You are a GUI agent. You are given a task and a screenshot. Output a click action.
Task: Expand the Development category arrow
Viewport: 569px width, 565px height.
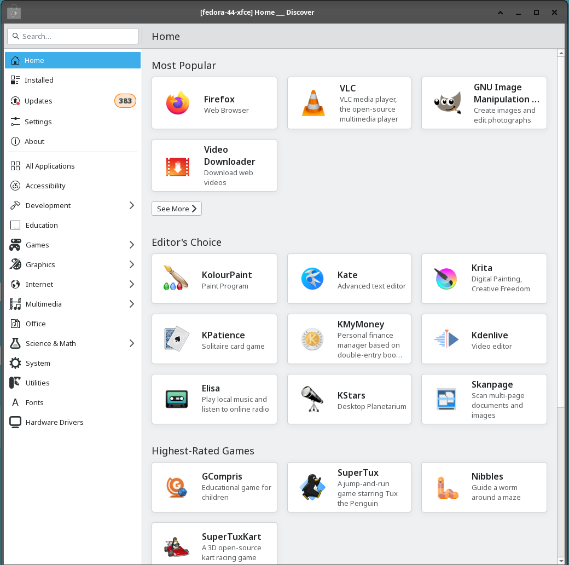tap(132, 205)
